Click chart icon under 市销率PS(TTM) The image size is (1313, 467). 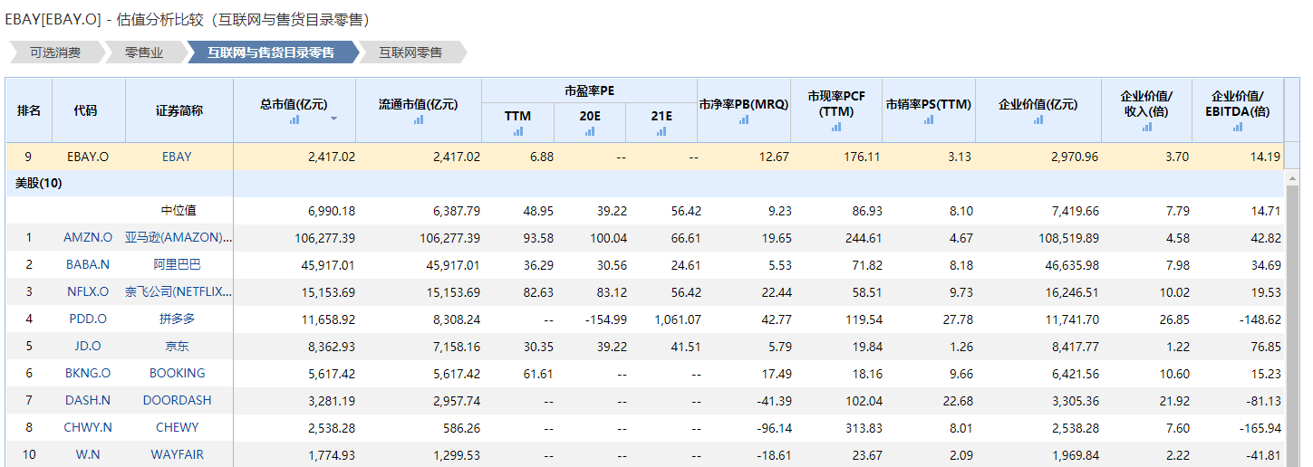pos(929,119)
